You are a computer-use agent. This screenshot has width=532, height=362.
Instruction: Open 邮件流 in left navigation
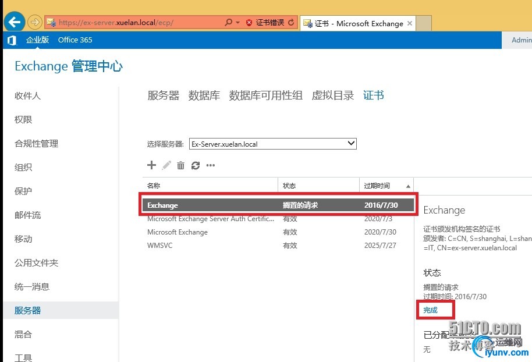27,215
